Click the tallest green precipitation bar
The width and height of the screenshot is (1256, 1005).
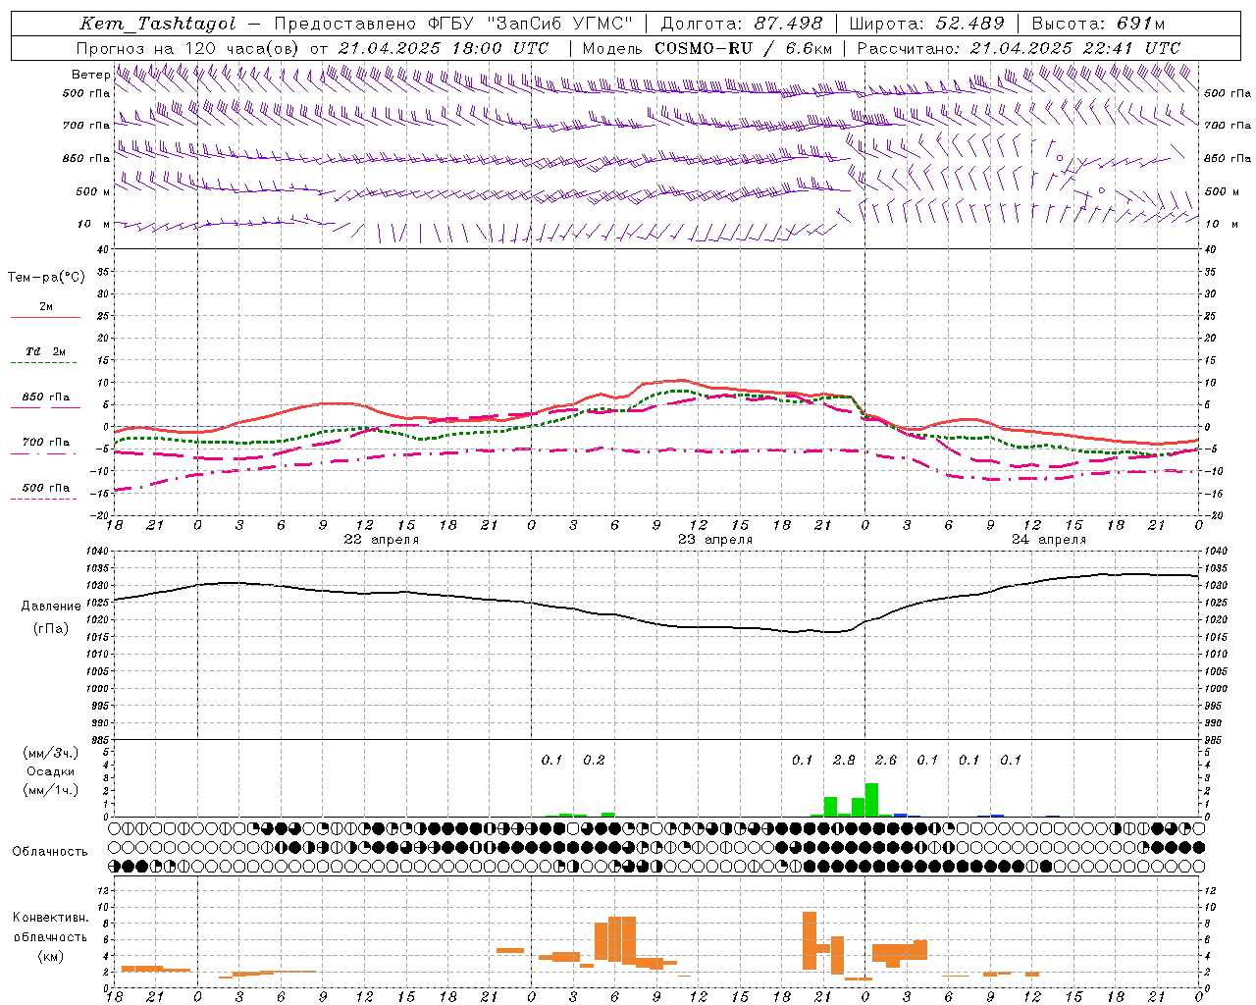tap(871, 800)
